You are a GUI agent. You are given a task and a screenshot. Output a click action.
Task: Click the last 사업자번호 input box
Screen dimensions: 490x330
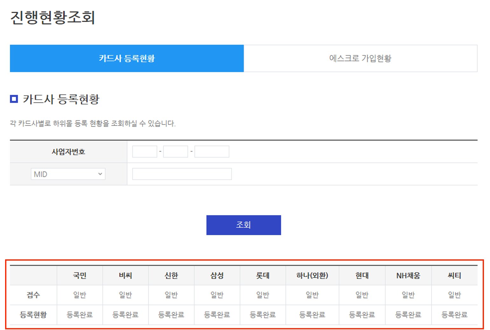point(212,151)
